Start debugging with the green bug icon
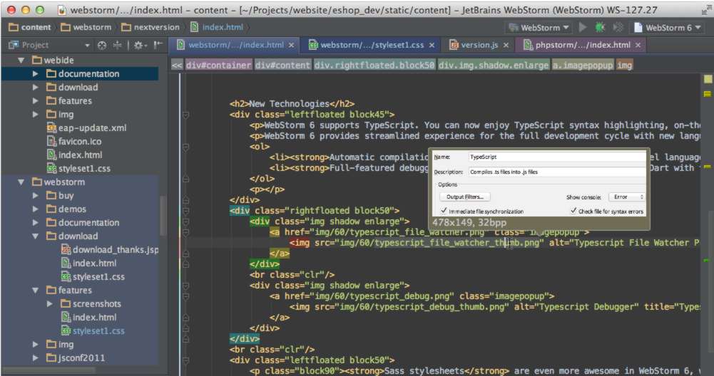The width and height of the screenshot is (714, 376). [x=600, y=27]
